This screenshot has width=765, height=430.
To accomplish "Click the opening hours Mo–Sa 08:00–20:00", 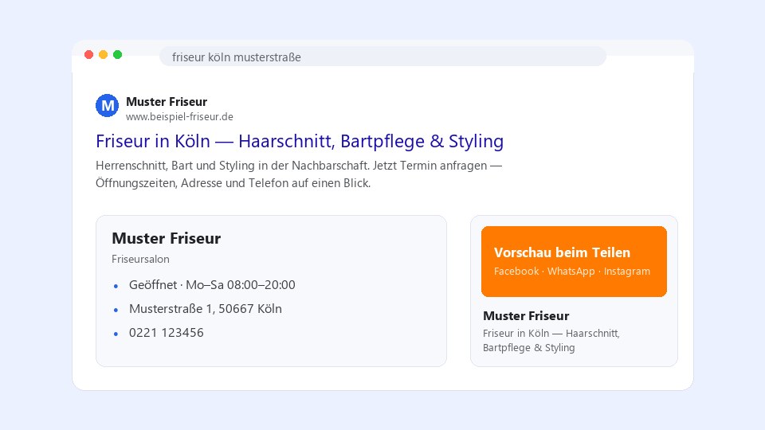I will [x=241, y=285].
